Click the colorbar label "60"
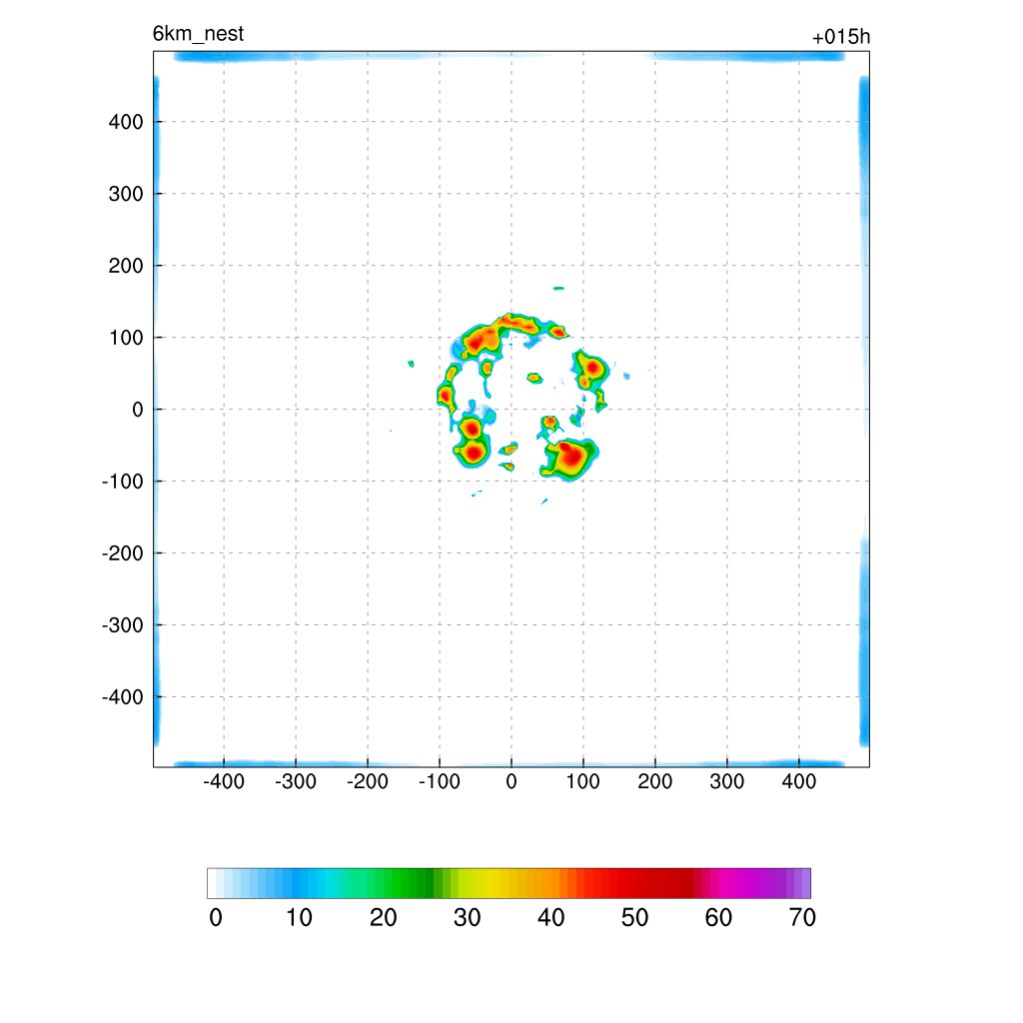Viewport: 1023px width, 1023px height. click(x=718, y=918)
